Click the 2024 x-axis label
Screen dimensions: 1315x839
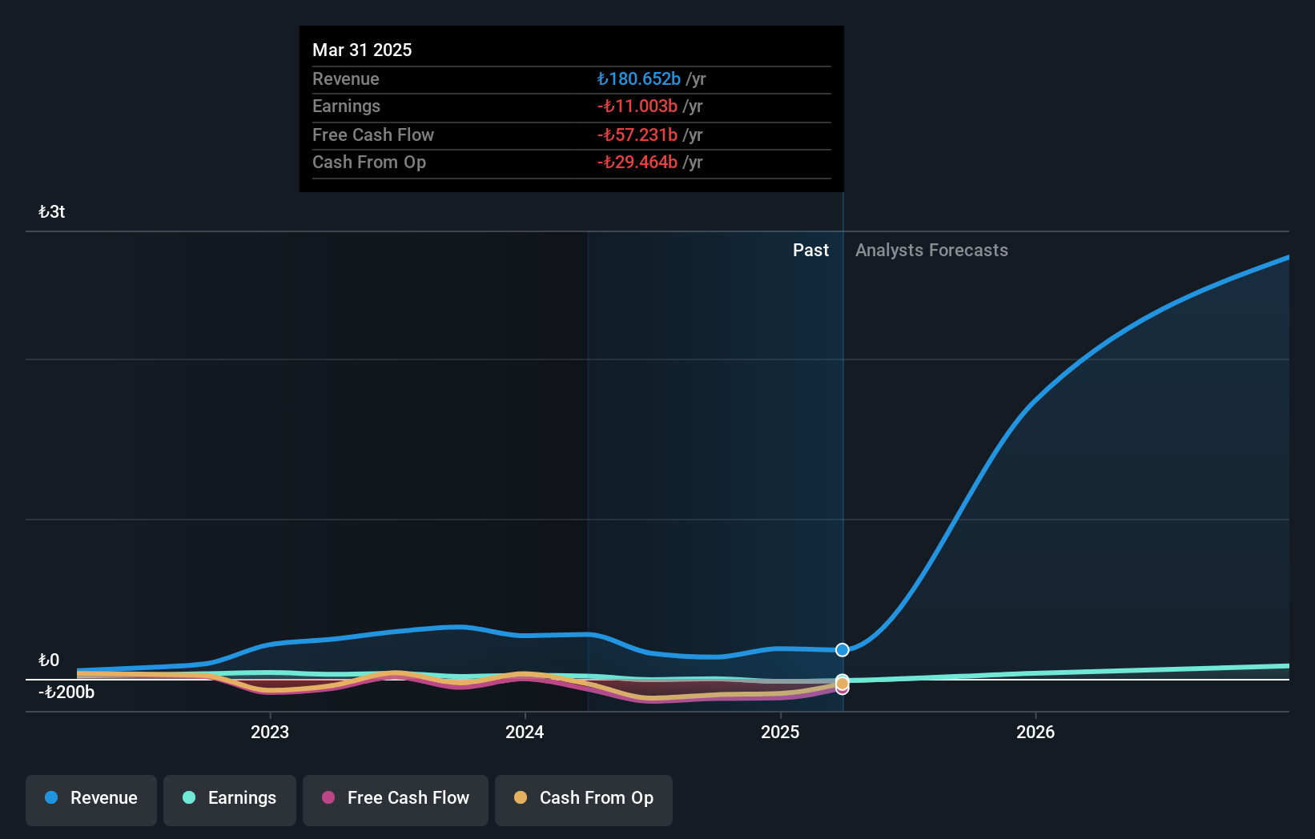525,732
